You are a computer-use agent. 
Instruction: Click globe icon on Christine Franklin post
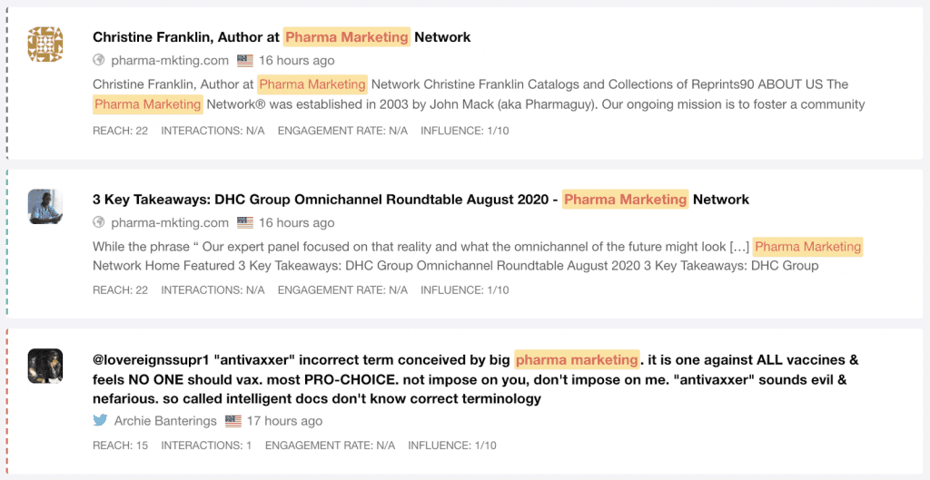click(100, 61)
